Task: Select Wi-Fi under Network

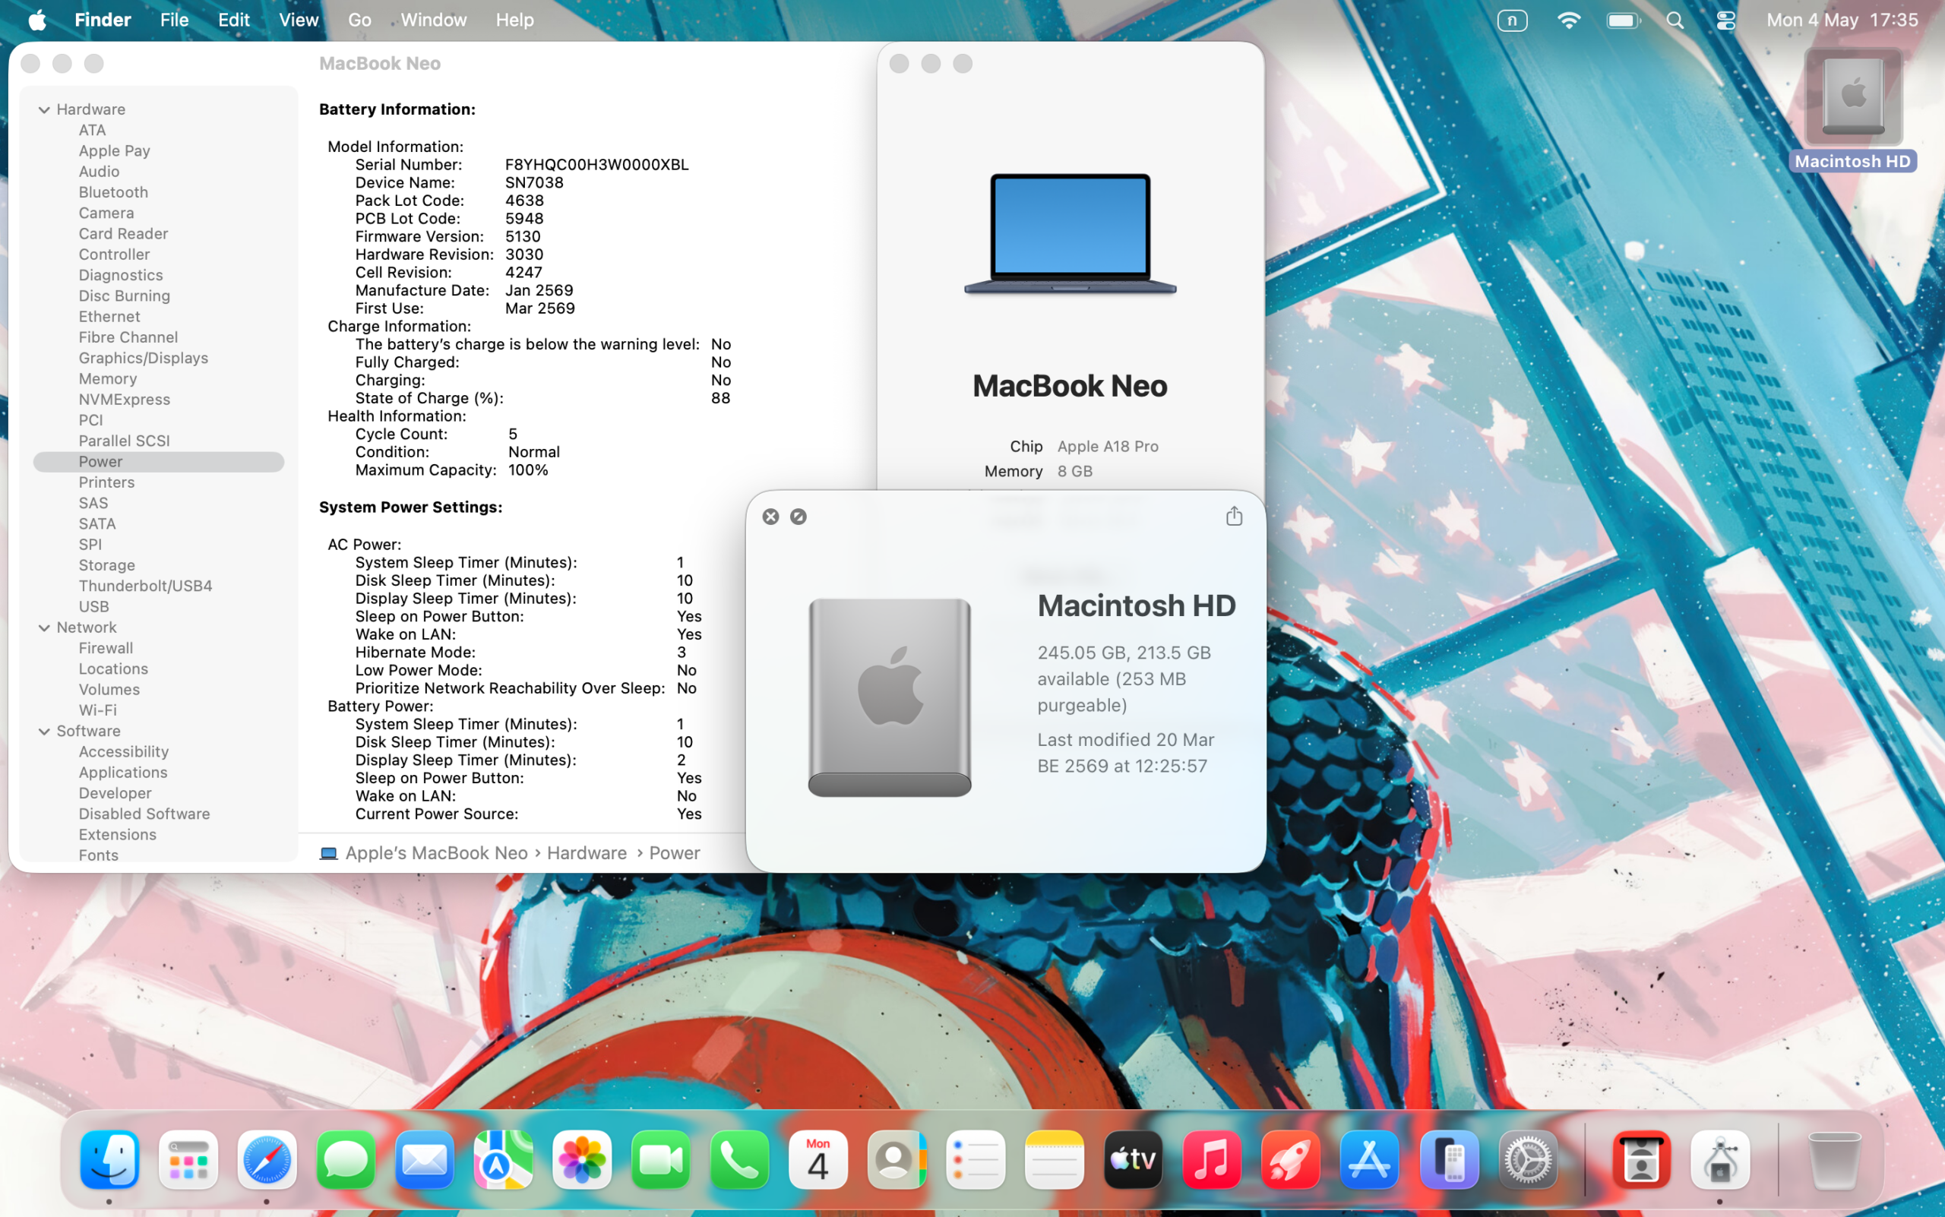Action: tap(97, 711)
